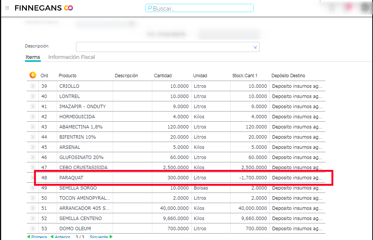Delete the DOMO OLEUM row with X icon

tap(33, 229)
